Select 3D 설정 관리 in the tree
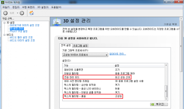Image resolution: width=184 pixels, height=109 pixels. 17,28
